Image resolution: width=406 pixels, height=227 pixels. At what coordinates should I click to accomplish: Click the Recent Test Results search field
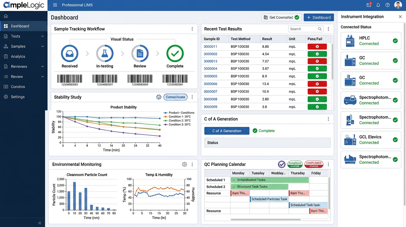point(302,29)
